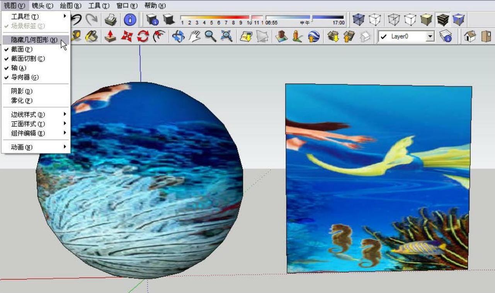Open the 窗口(W) menu
The image size is (495, 293).
[127, 5]
